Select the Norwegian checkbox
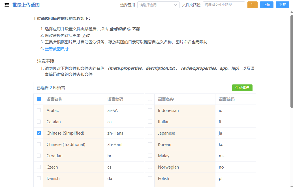This screenshot has height=187, width=293. 150,167
